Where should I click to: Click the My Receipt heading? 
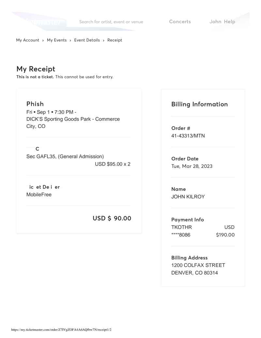[36, 69]
